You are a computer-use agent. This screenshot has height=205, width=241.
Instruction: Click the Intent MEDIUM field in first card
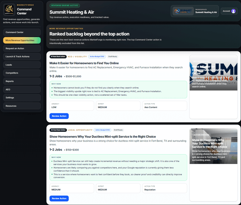coord(118,106)
